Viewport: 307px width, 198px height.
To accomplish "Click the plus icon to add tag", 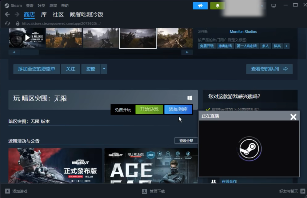I will click(x=286, y=46).
